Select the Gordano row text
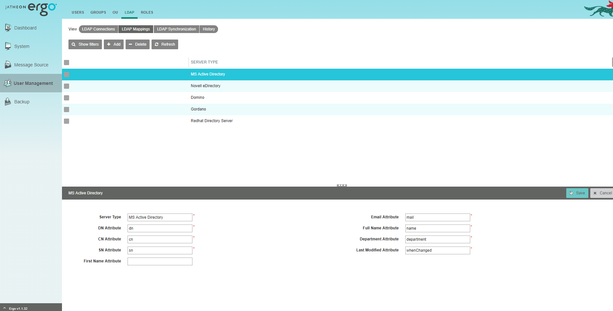613x311 pixels. pyautogui.click(x=198, y=109)
